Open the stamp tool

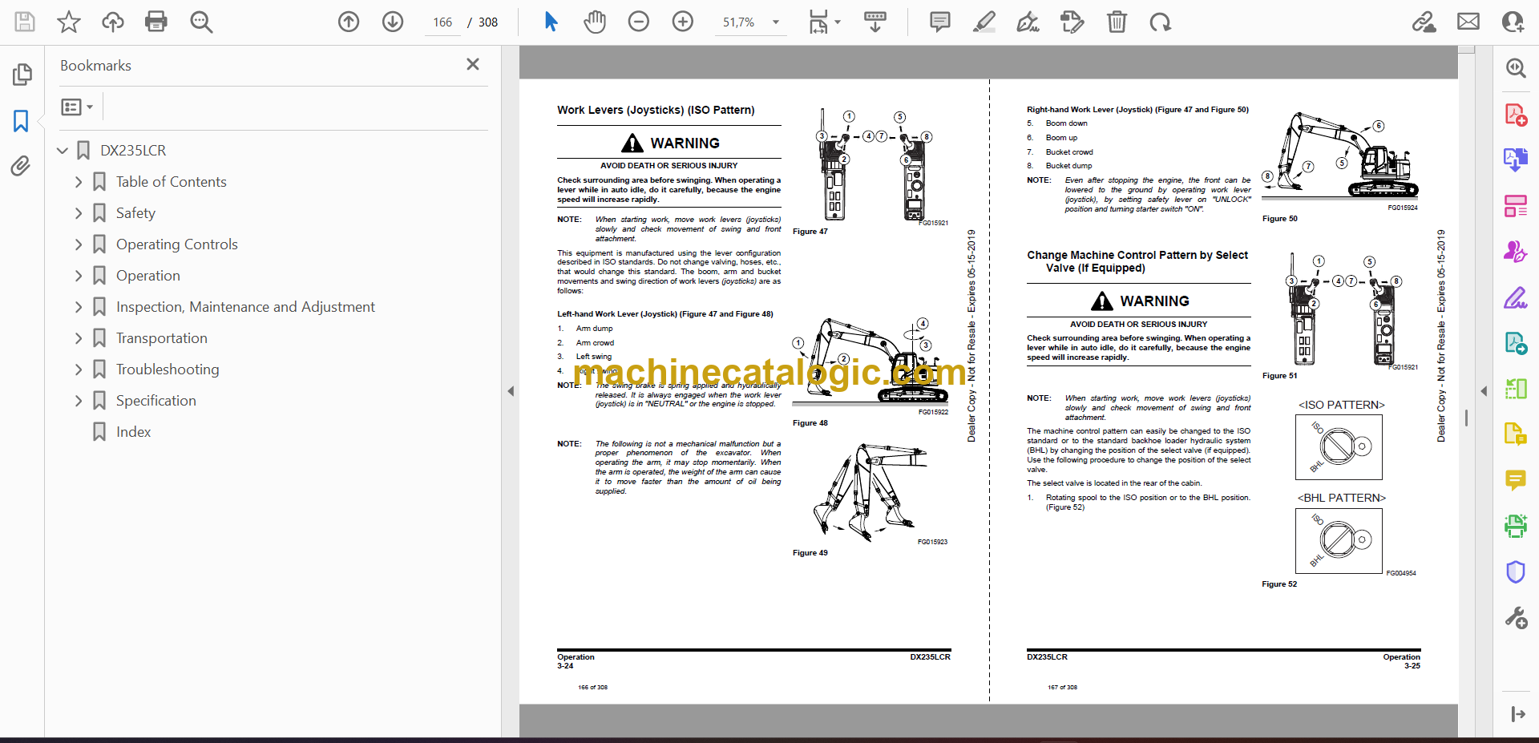click(x=1072, y=22)
